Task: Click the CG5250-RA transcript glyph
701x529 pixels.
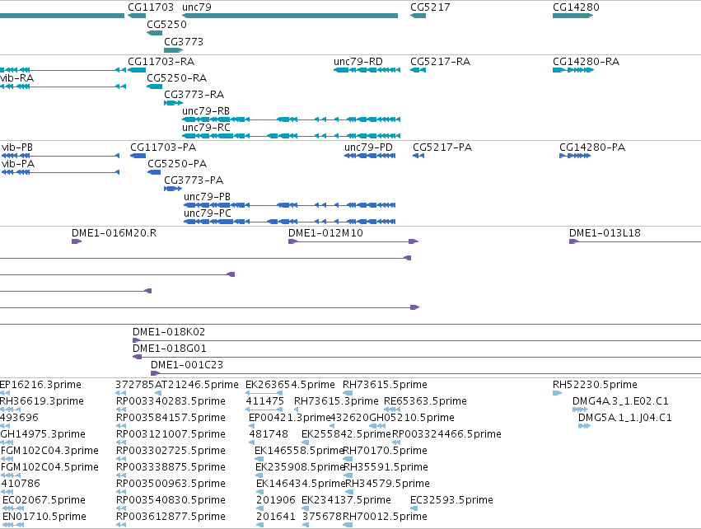Action: (154, 87)
